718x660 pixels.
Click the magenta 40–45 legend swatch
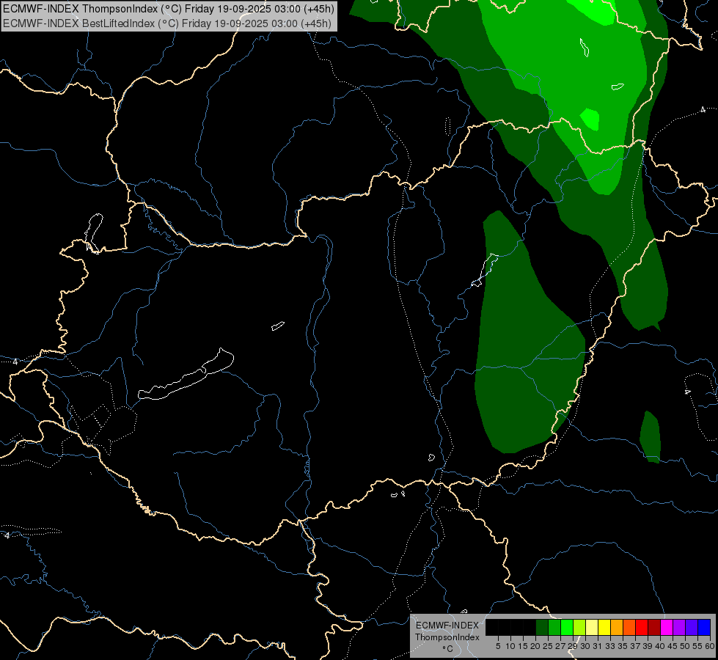(x=667, y=627)
